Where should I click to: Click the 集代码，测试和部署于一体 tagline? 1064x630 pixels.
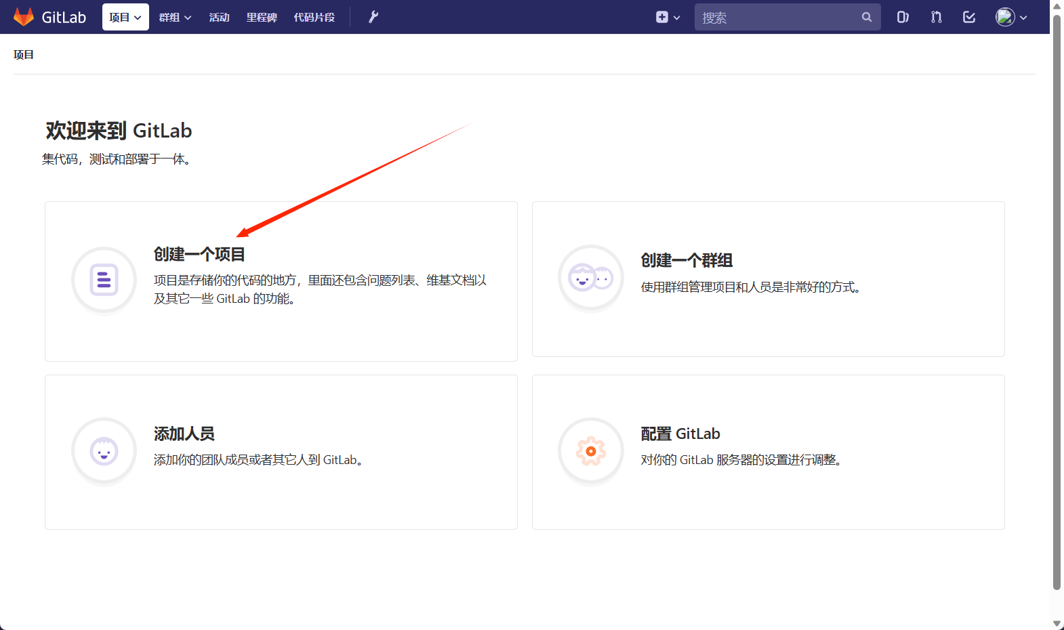(x=117, y=159)
